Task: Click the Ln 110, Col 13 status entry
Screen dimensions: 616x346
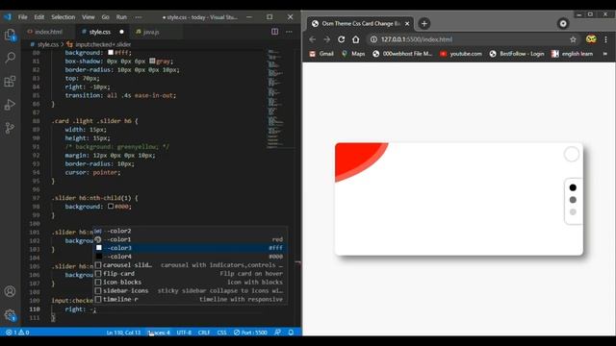Action: click(x=123, y=333)
